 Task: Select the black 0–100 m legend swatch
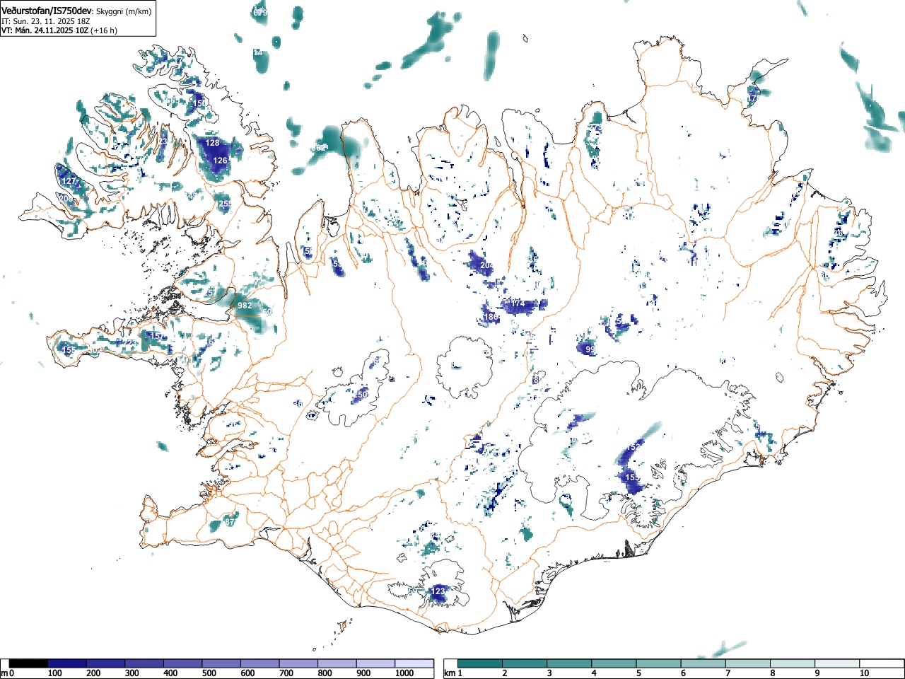[x=29, y=663]
